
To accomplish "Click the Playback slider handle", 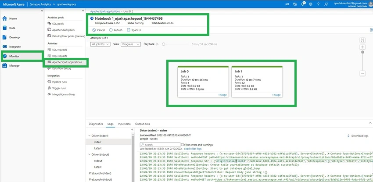I will (163, 44).
